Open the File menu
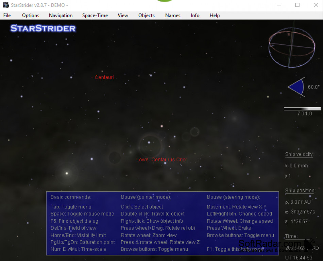The height and width of the screenshot is (261, 323). tap(7, 15)
